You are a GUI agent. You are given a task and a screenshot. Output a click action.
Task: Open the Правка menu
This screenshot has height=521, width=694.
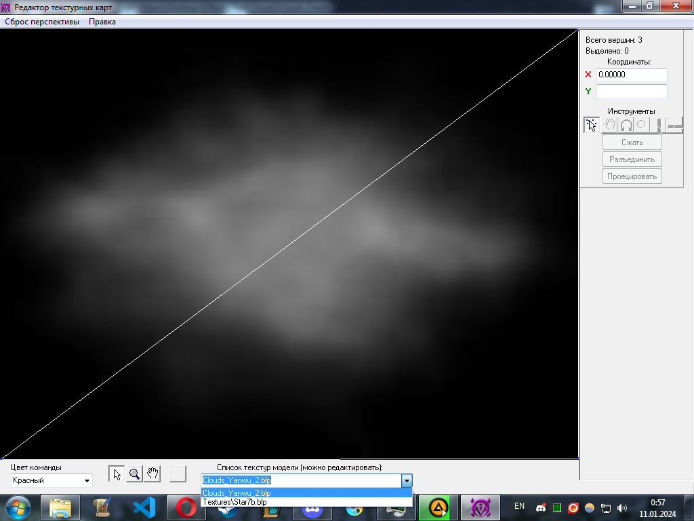tap(102, 22)
